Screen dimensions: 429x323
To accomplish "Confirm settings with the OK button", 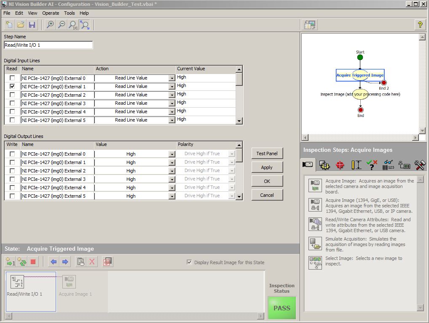I will click(267, 181).
